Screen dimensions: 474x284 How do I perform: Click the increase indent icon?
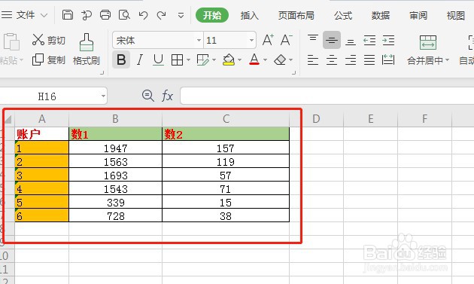[388, 40]
